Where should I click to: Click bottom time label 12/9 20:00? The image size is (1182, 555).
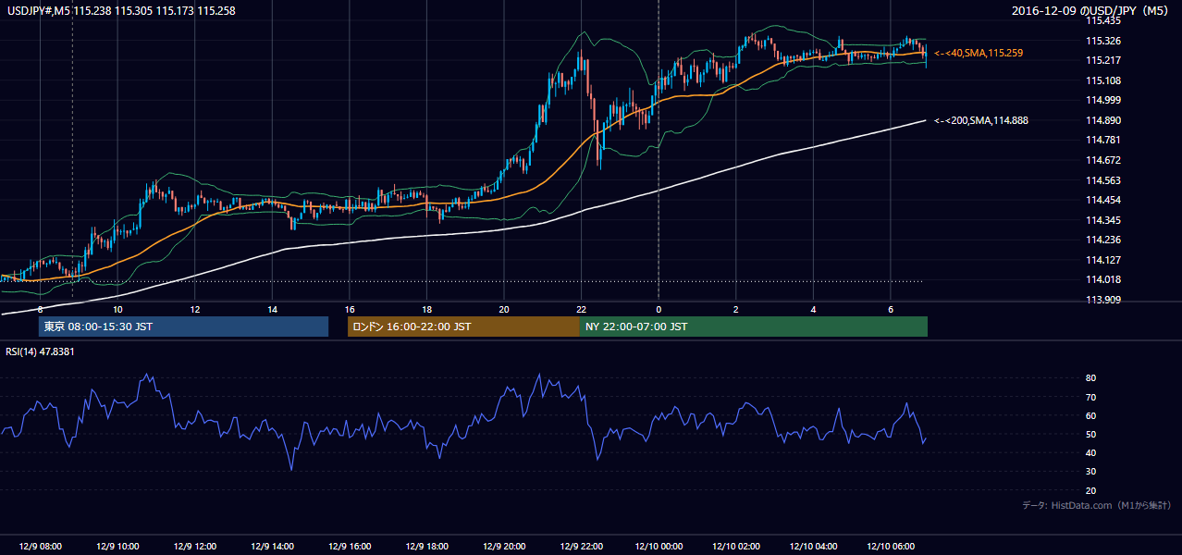point(504,547)
